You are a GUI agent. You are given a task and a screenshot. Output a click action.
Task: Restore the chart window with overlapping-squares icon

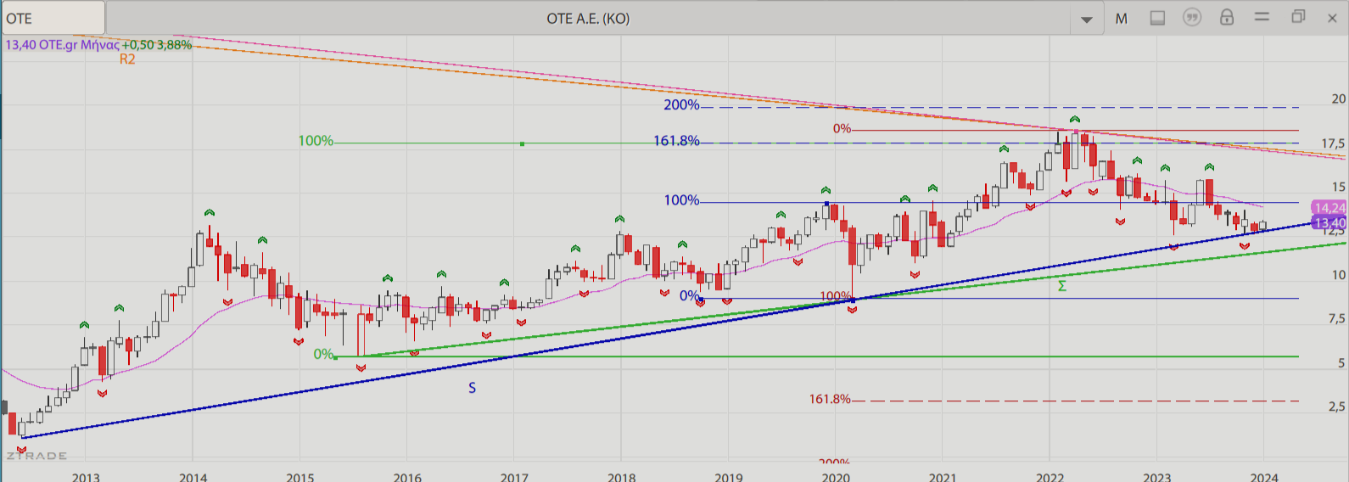click(1297, 17)
